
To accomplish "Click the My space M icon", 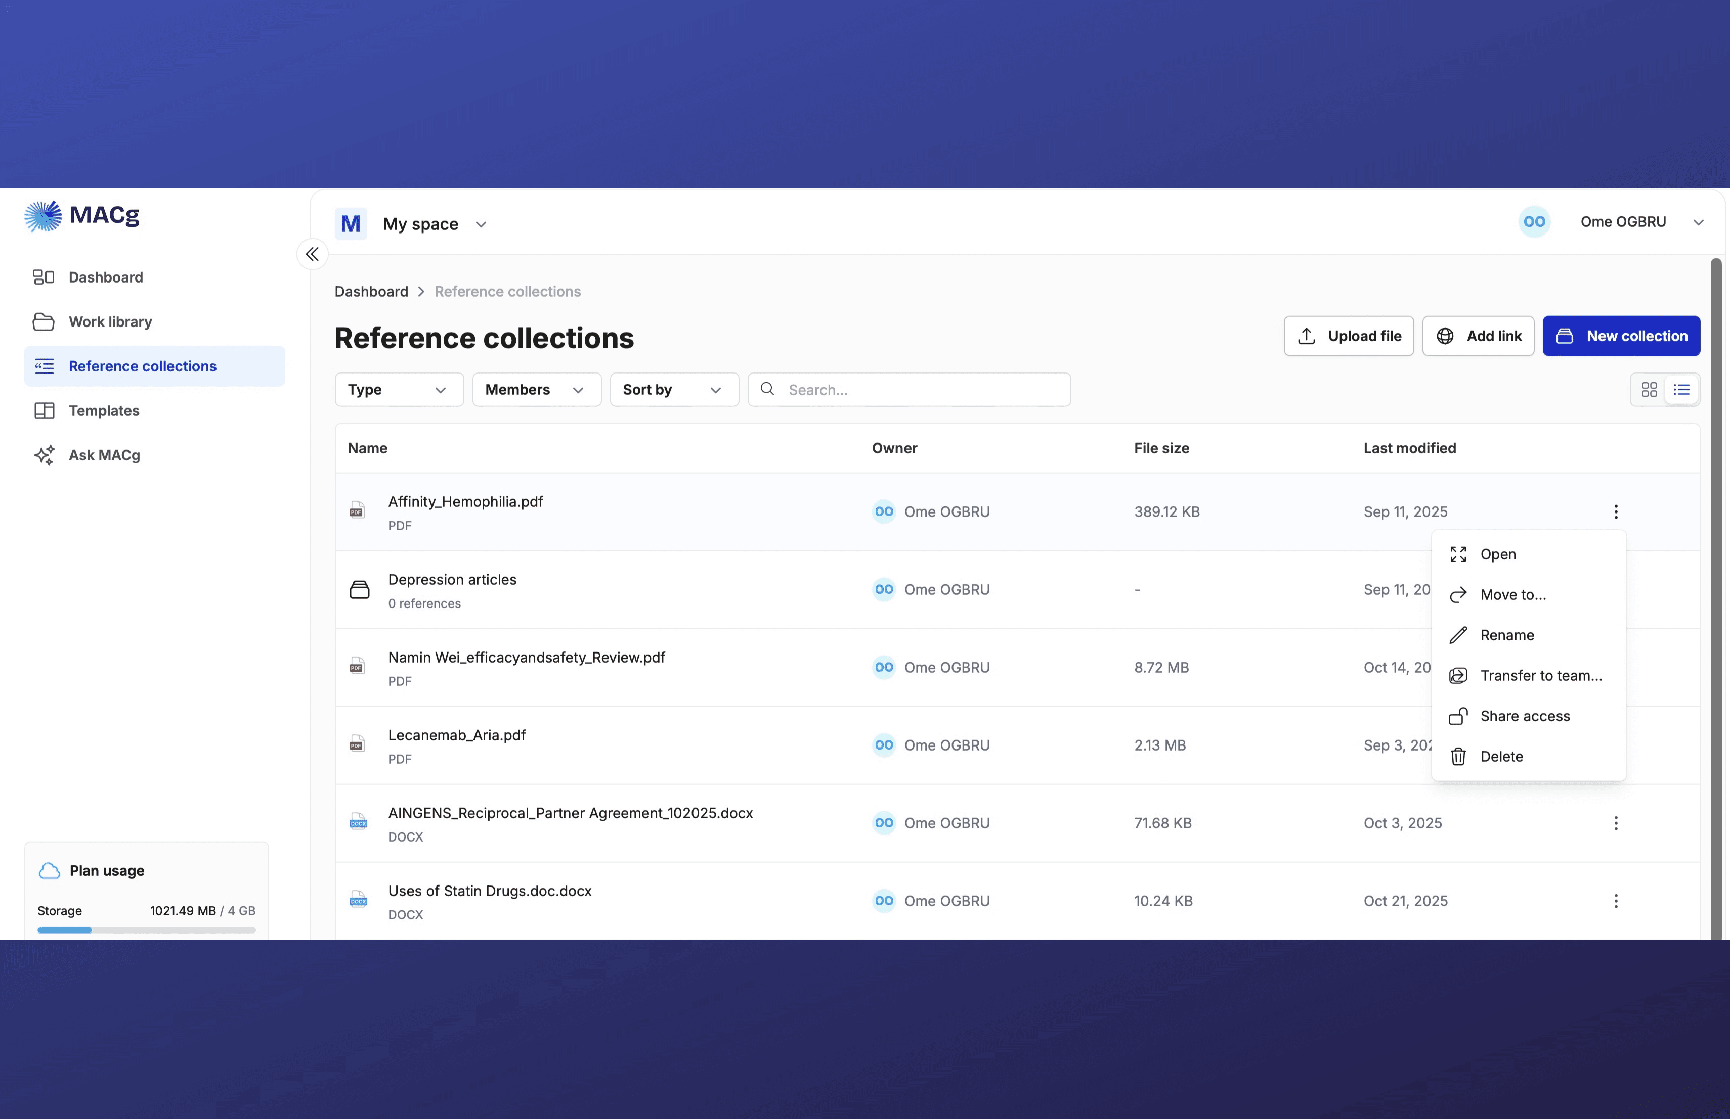I will pyautogui.click(x=351, y=224).
